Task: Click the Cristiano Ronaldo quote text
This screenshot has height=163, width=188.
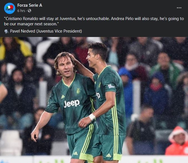Action: pos(94,21)
